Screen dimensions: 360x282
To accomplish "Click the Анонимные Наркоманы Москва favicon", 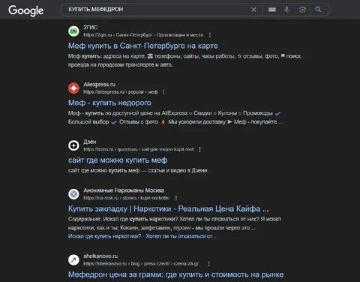I will click(73, 194).
